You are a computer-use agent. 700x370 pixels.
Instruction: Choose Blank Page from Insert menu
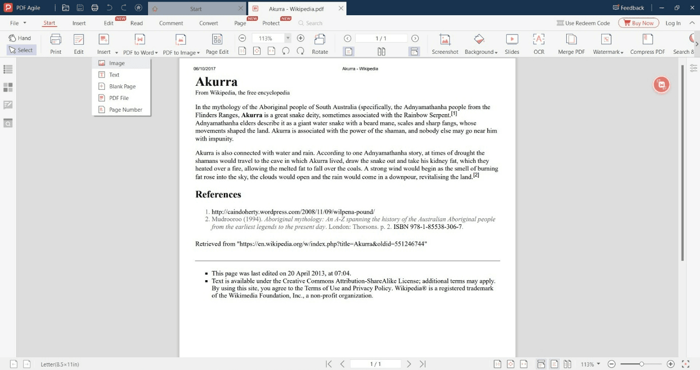coord(121,86)
